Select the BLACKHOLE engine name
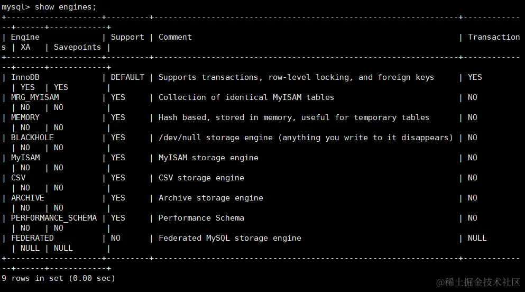Image resolution: width=525 pixels, height=292 pixels. click(32, 138)
